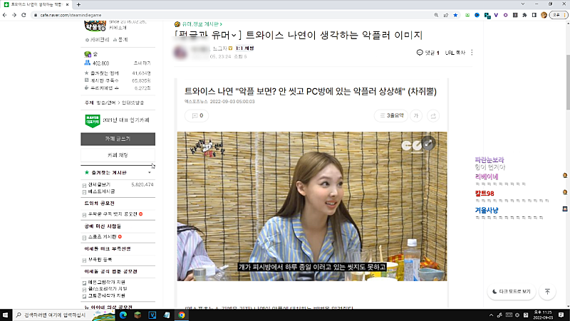The width and height of the screenshot is (570, 321).
Task: Expand the 즐겨찾는 게시판 dropdown arrow
Action: tap(150, 172)
